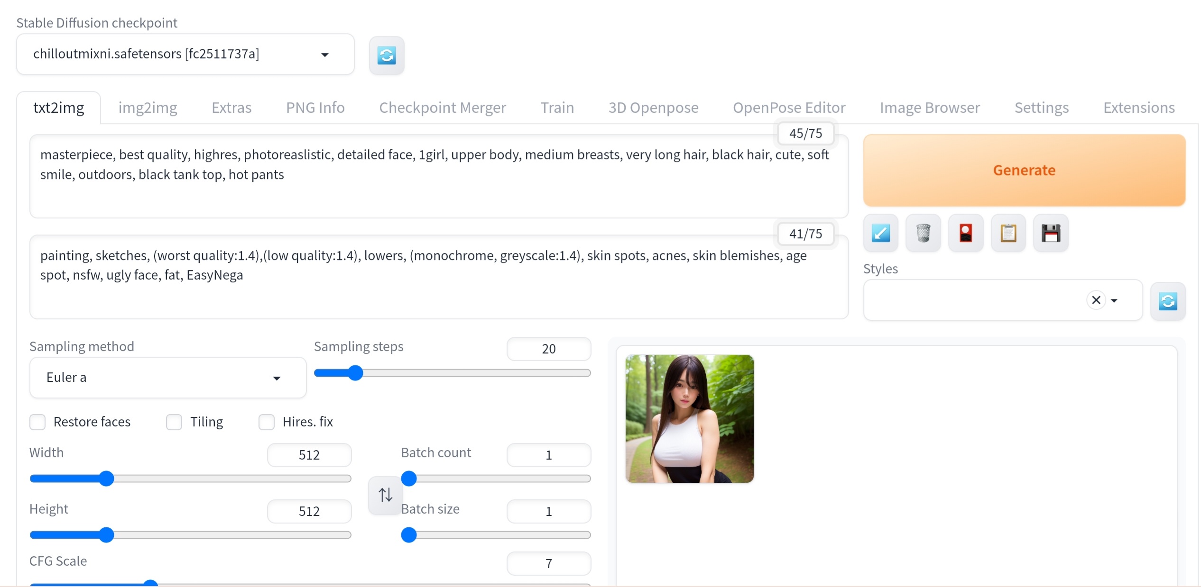
Task: Expand the Sampling method dropdown
Action: (x=277, y=378)
